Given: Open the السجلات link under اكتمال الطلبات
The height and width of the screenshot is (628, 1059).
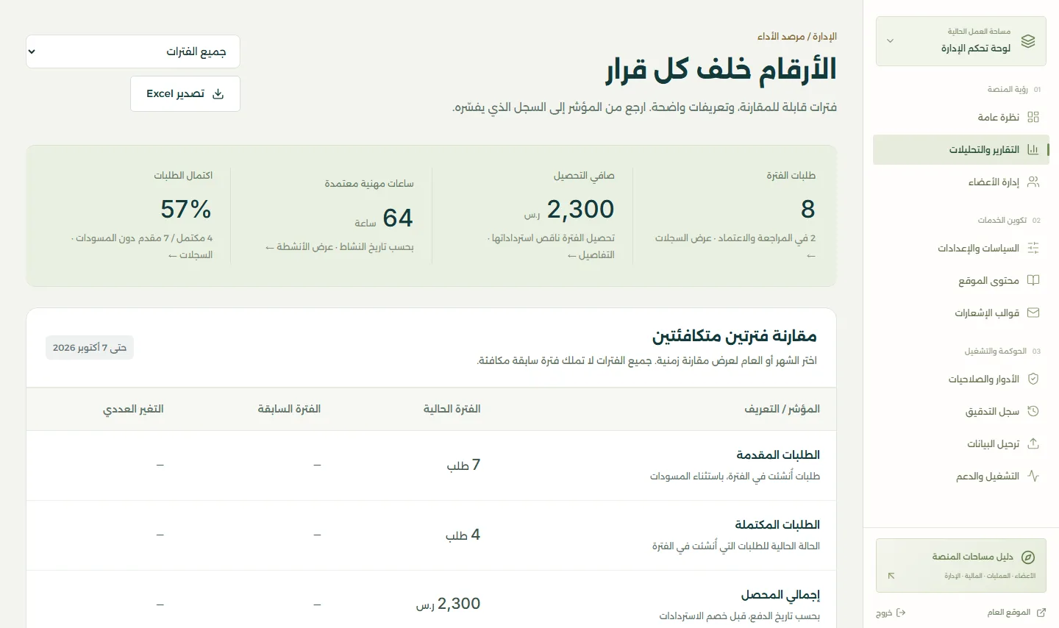Looking at the screenshot, I should pos(190,254).
